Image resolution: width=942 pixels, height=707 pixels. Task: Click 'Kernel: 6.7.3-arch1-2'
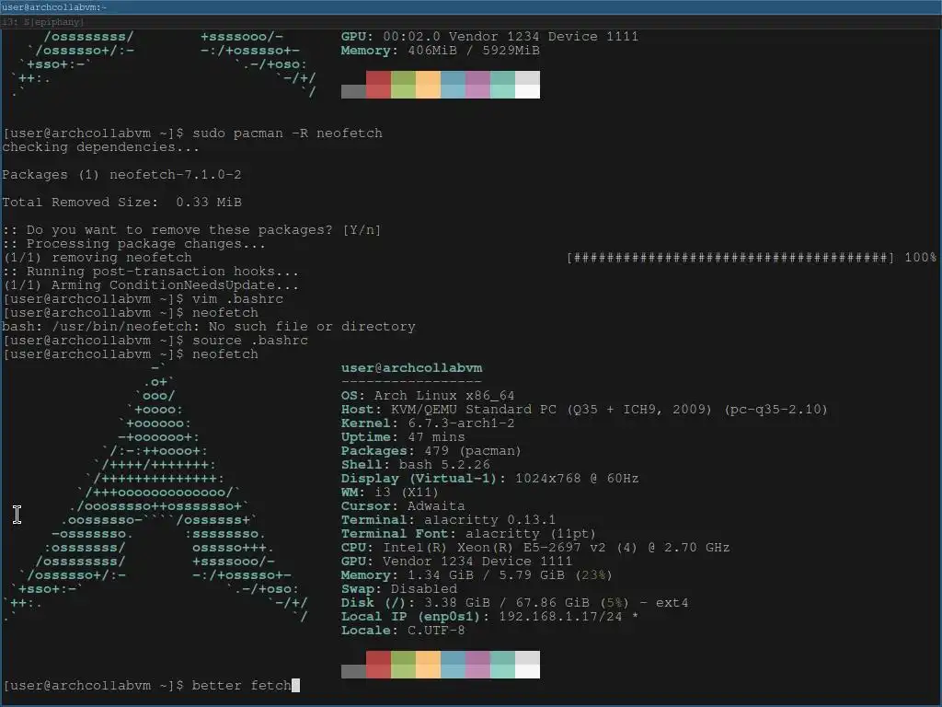point(428,423)
